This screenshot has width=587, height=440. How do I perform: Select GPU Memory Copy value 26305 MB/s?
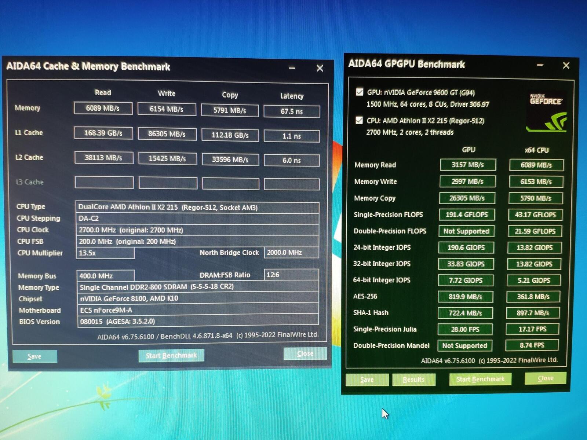point(467,198)
